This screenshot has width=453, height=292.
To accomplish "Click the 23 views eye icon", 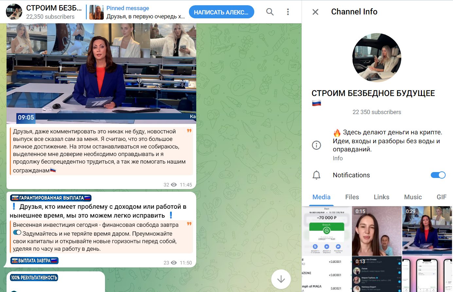I will 174,263.
